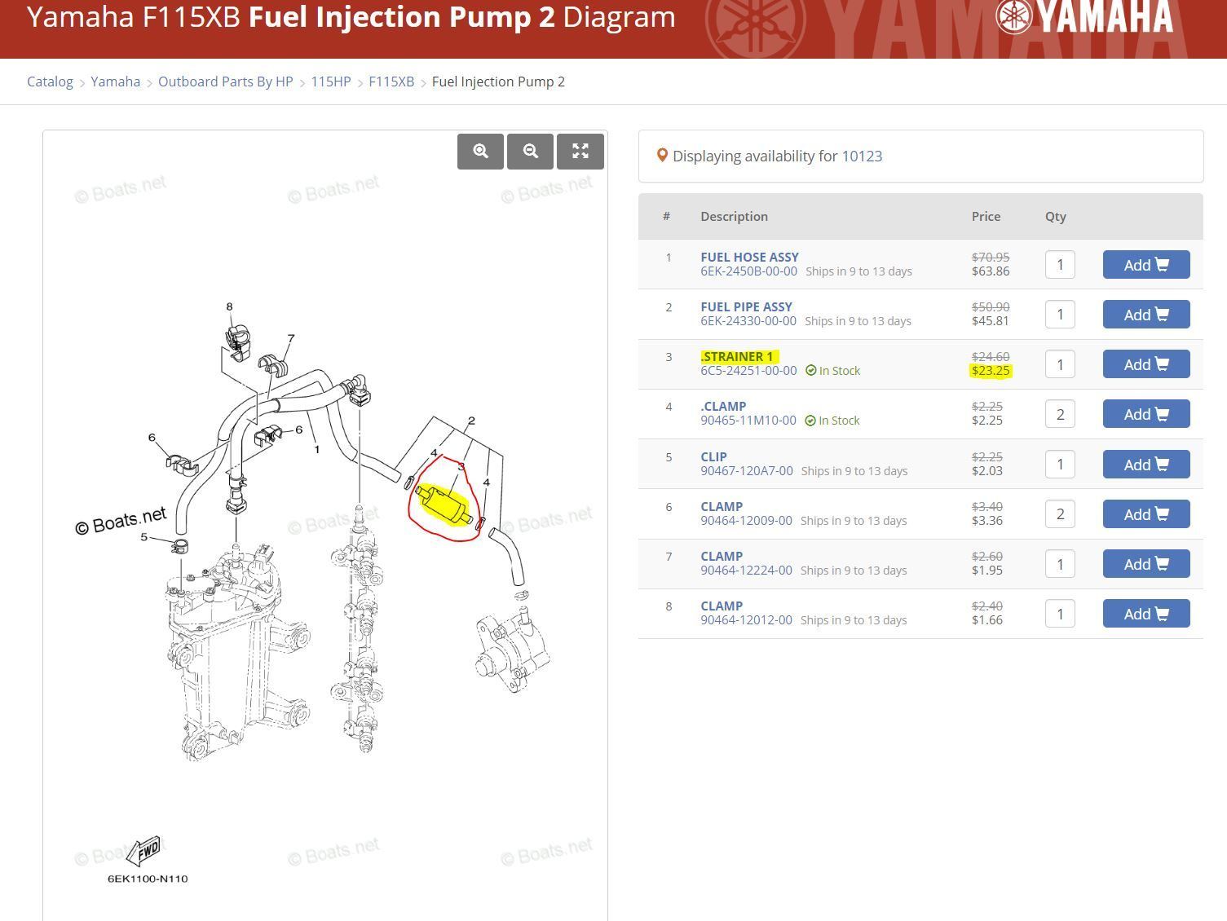The height and width of the screenshot is (921, 1227).
Task: Zoom in on the parts diagram
Action: [x=480, y=151]
